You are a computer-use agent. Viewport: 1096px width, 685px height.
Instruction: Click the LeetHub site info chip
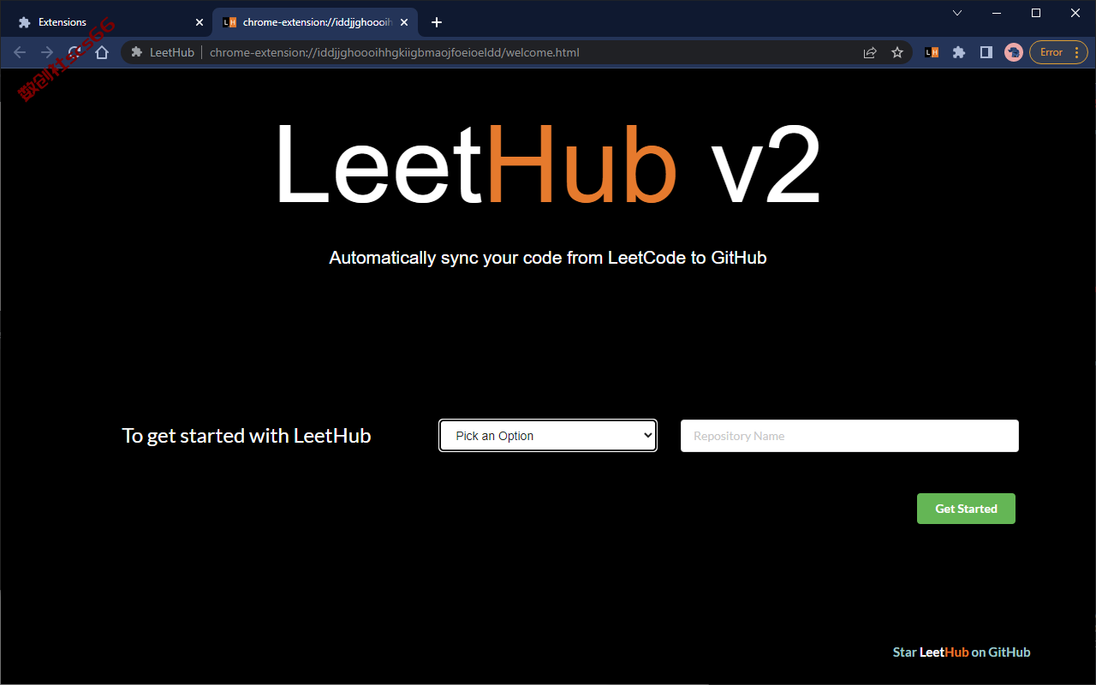[163, 52]
